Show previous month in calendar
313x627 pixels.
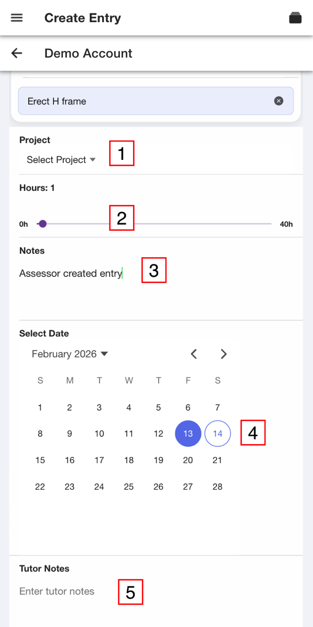[194, 354]
